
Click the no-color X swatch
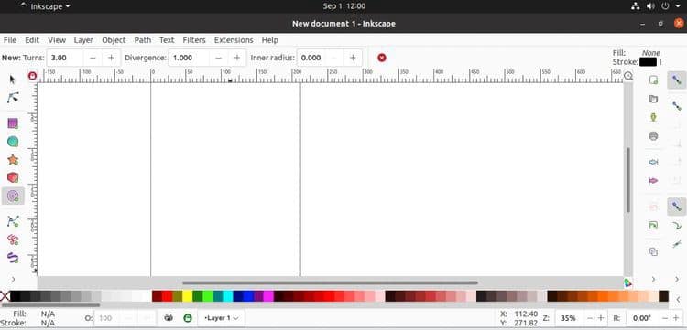pos(5,296)
